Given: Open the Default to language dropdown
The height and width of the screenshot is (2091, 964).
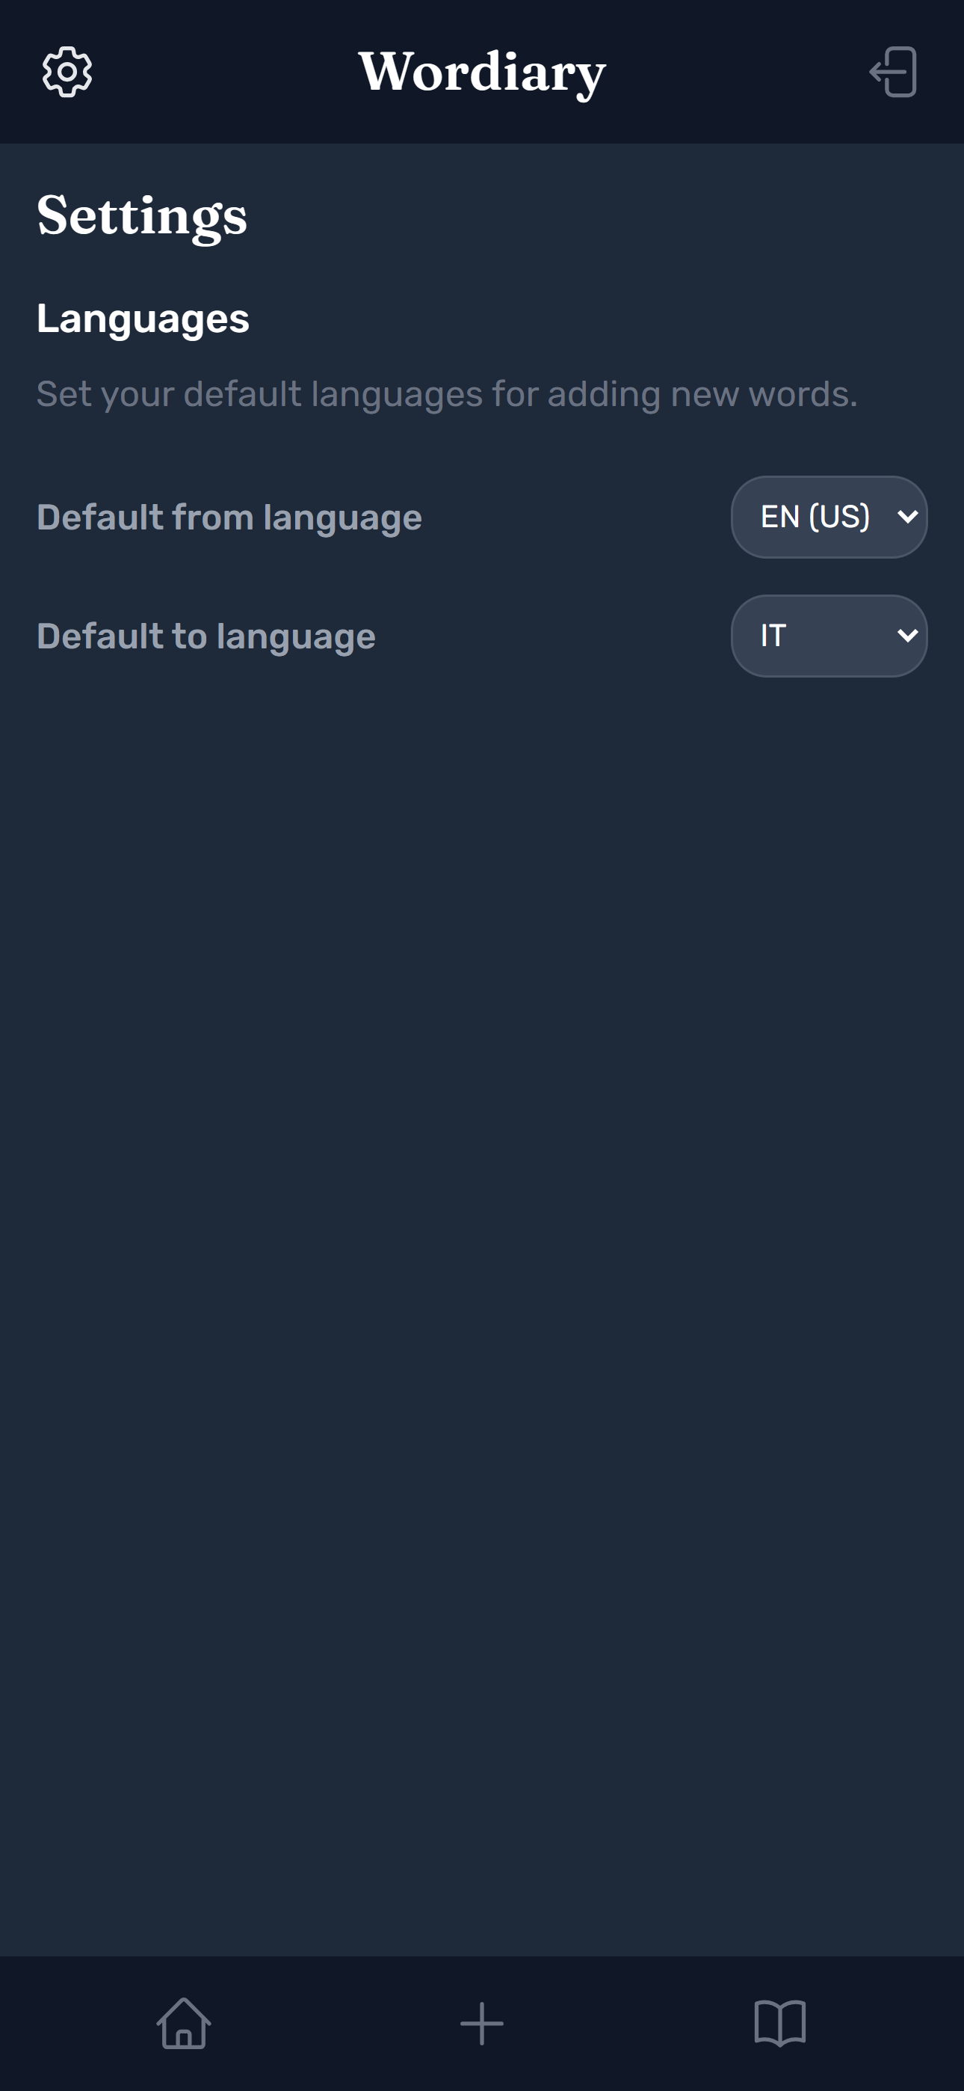Looking at the screenshot, I should 829,636.
